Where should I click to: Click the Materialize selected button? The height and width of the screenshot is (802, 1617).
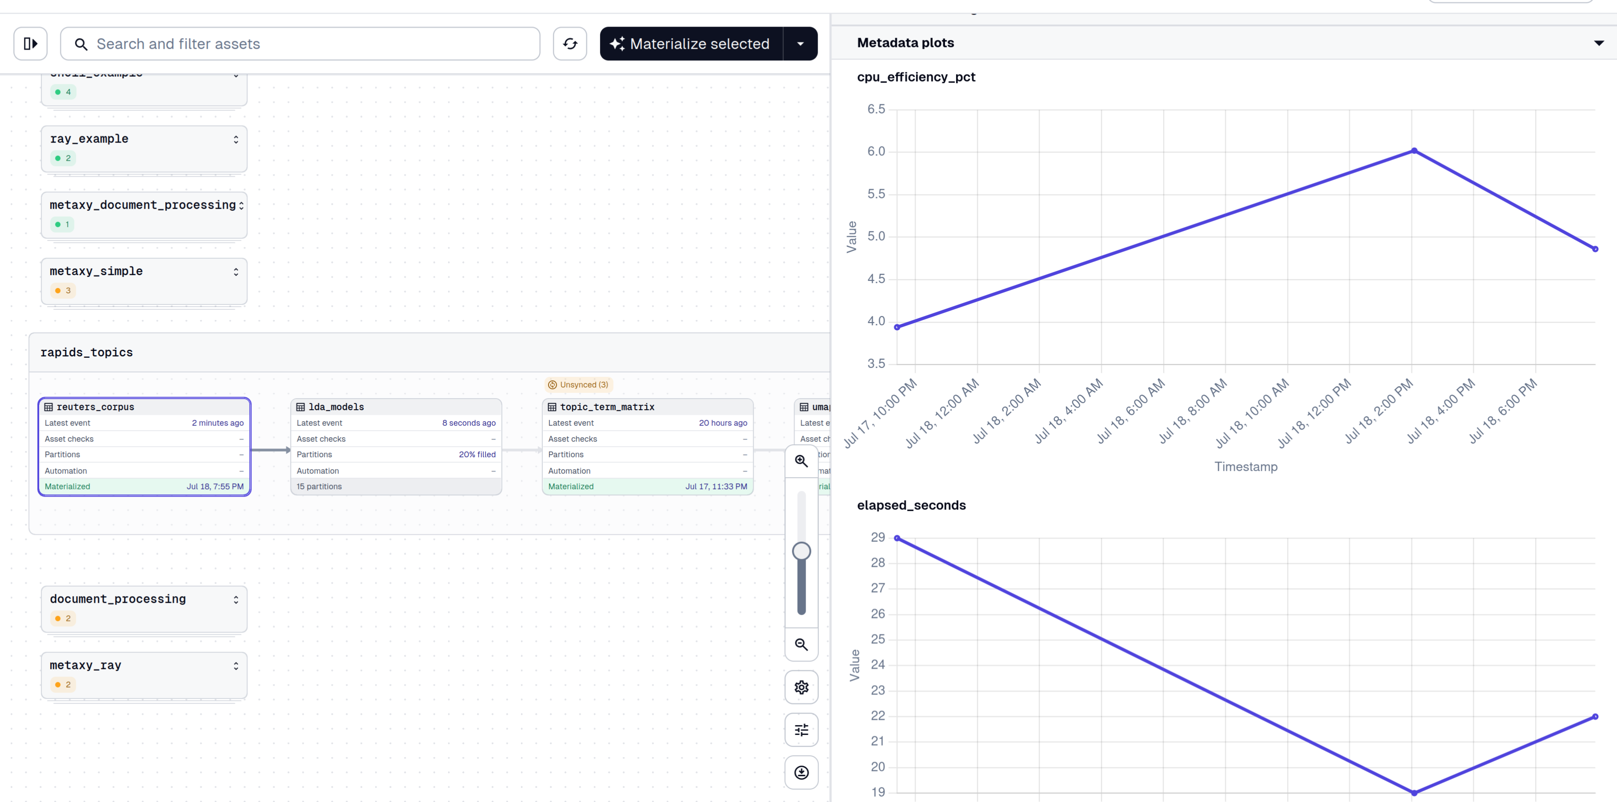point(692,44)
